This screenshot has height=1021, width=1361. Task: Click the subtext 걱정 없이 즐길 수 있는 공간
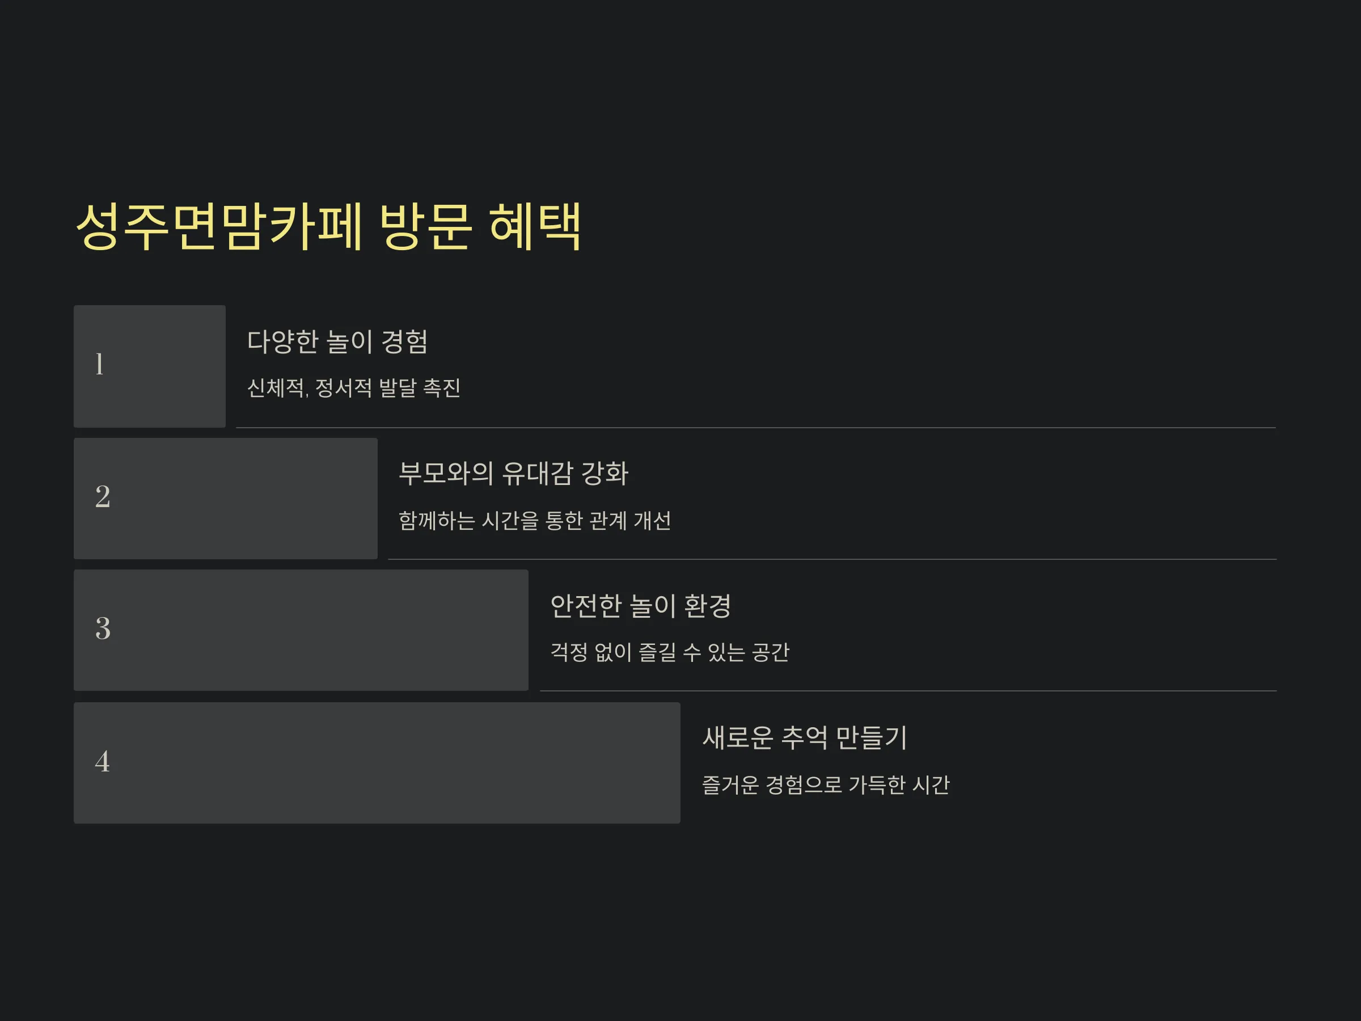[669, 652]
